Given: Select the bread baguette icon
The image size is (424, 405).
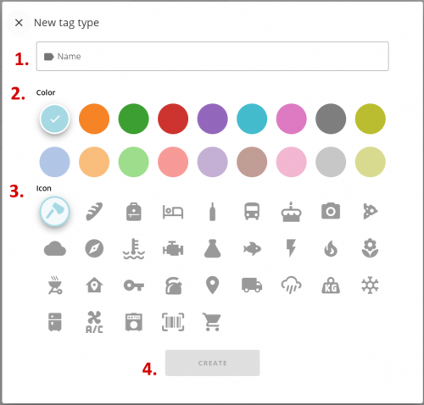Looking at the screenshot, I should pyautogui.click(x=94, y=211).
